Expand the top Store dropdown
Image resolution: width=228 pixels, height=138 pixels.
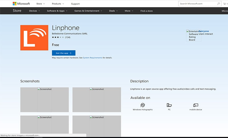pos(40,4)
